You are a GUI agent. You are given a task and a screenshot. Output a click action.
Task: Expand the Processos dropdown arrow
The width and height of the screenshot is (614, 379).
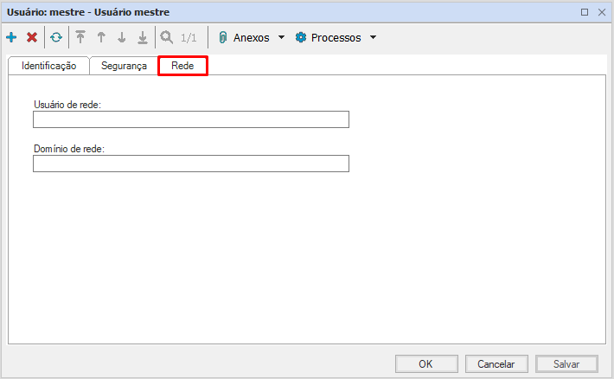coord(374,37)
